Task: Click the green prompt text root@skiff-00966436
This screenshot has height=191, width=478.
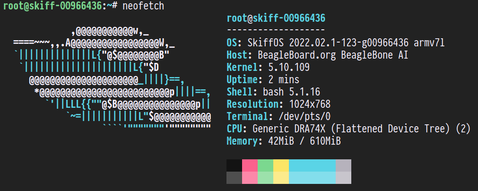Action: 52,6
